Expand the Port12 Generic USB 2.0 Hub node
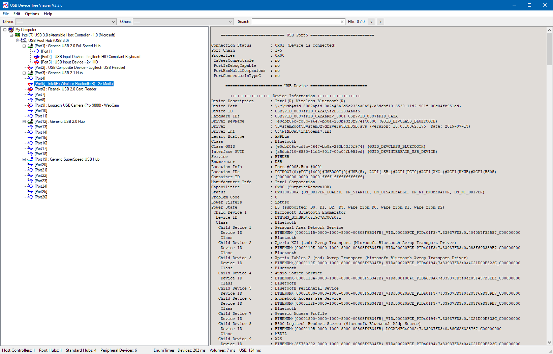This screenshot has width=553, height=354. (x=24, y=121)
